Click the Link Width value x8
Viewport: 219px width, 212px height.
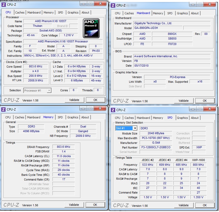(x=155, y=82)
